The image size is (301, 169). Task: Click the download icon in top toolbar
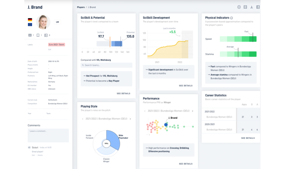(251, 7)
